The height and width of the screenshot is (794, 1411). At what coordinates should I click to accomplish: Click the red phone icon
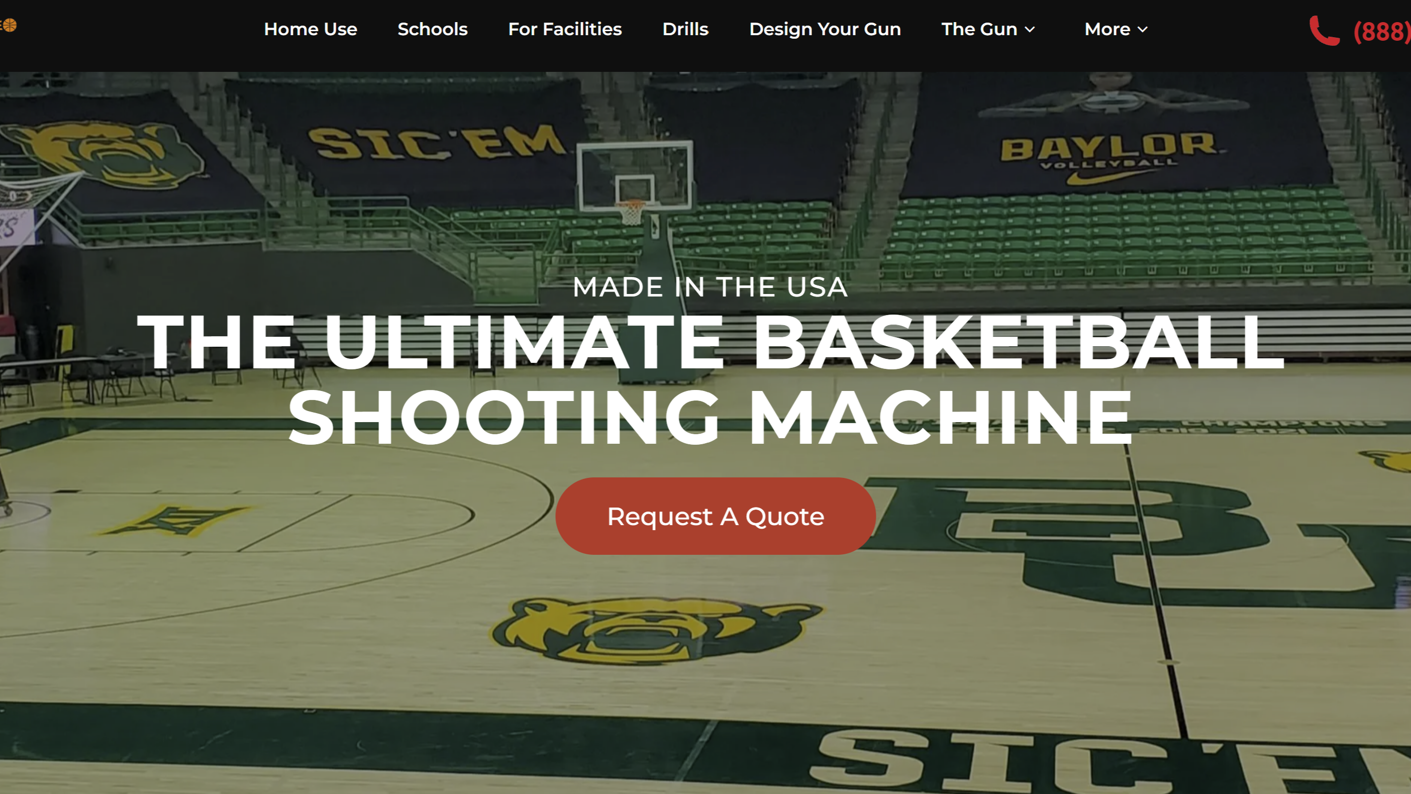click(1324, 31)
